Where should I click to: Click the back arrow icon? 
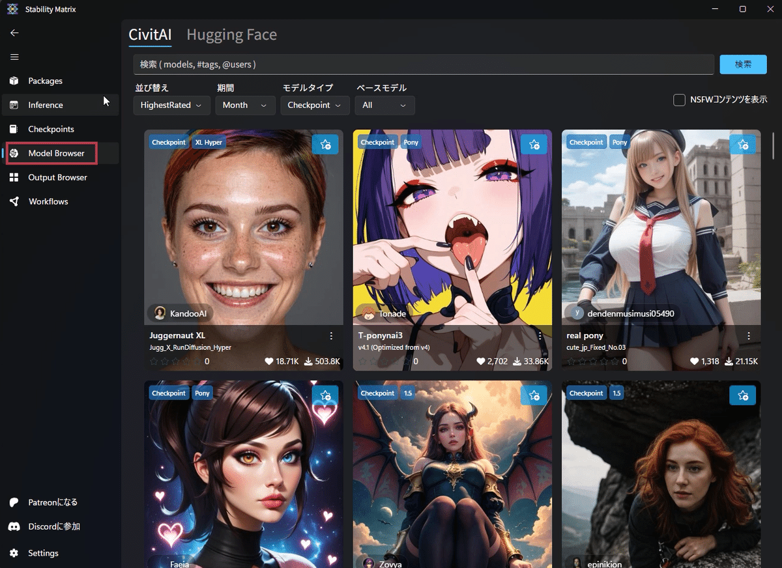tap(14, 33)
